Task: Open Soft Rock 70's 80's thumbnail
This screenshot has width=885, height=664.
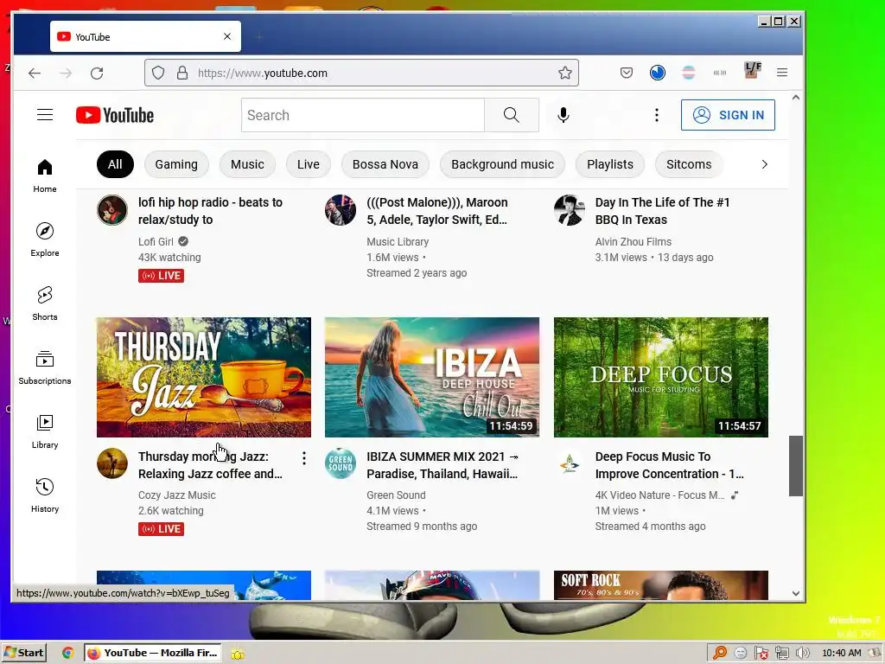Action: click(x=661, y=585)
